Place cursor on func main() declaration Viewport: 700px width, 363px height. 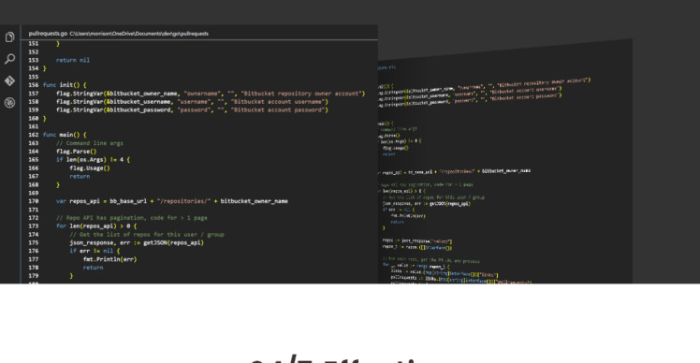(65, 135)
